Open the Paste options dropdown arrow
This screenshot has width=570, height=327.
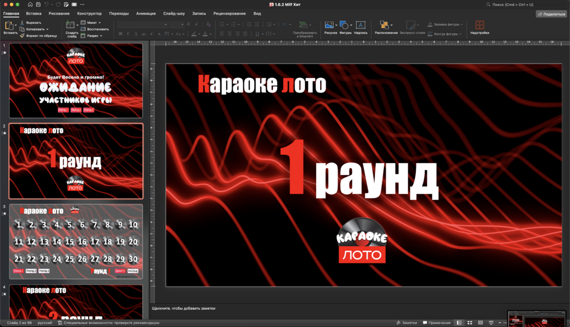[x=16, y=25]
